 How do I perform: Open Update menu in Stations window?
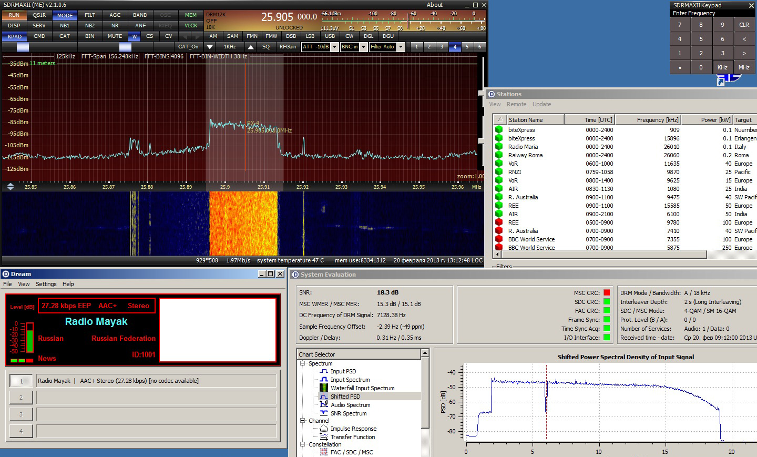pyautogui.click(x=541, y=104)
